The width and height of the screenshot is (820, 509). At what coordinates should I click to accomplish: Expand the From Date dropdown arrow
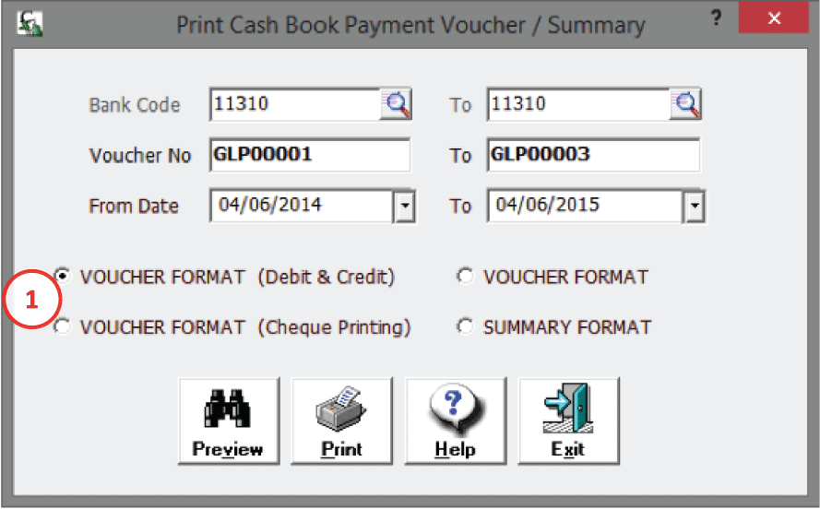[405, 206]
